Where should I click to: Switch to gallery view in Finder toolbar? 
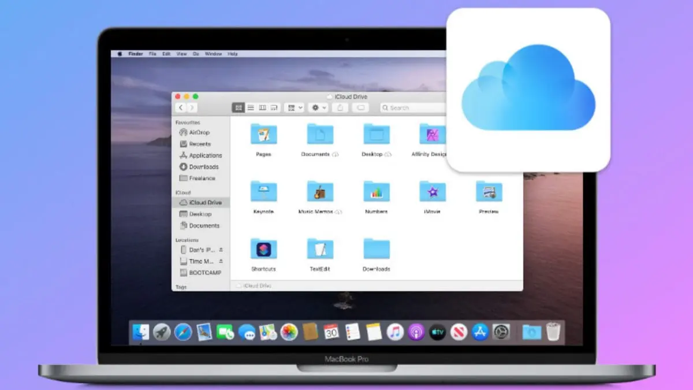tap(274, 107)
